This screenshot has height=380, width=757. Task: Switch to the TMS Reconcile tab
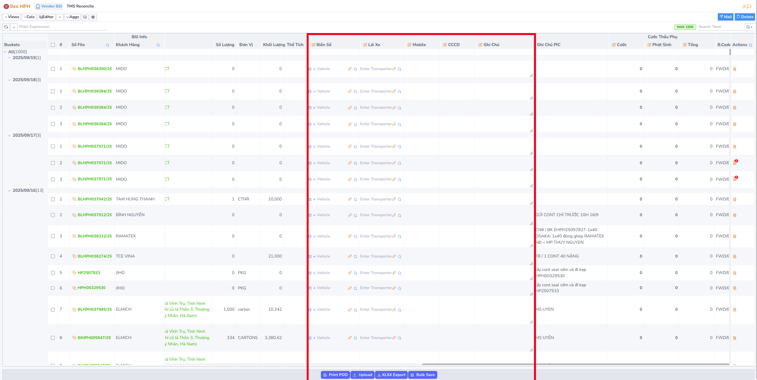(x=80, y=6)
